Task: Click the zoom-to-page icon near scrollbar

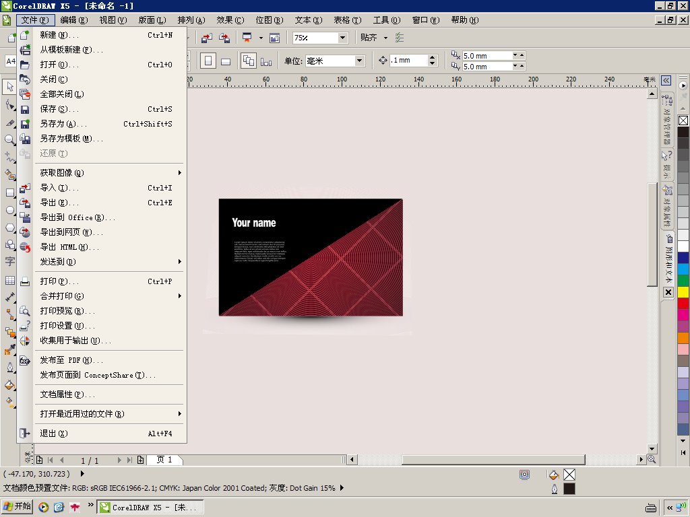Action: click(x=652, y=459)
